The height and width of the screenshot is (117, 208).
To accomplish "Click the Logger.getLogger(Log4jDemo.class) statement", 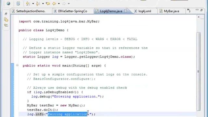I will tap(79, 57).
